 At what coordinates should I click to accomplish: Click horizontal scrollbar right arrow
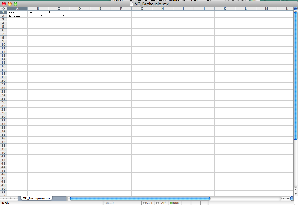288,198
